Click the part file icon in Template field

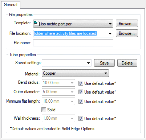pos(37,24)
